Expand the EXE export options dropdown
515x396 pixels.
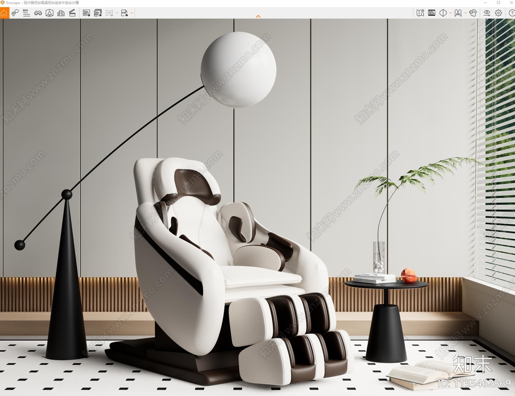tap(132, 13)
